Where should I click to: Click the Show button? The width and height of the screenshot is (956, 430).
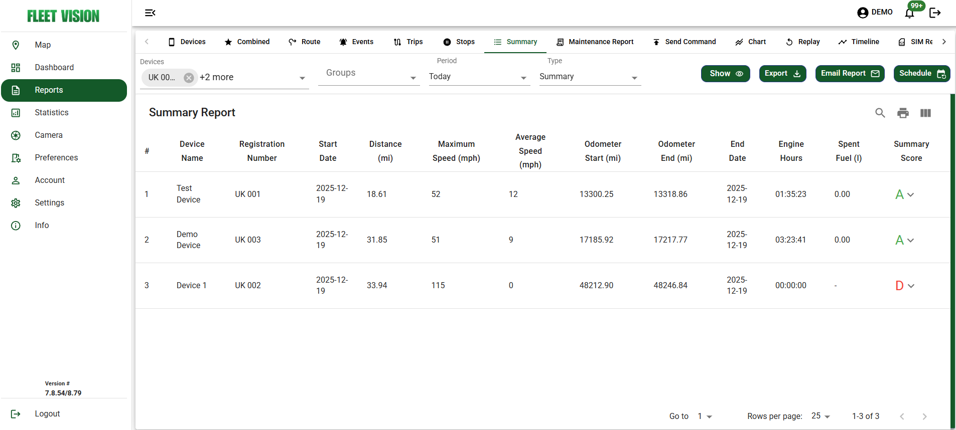pos(725,74)
